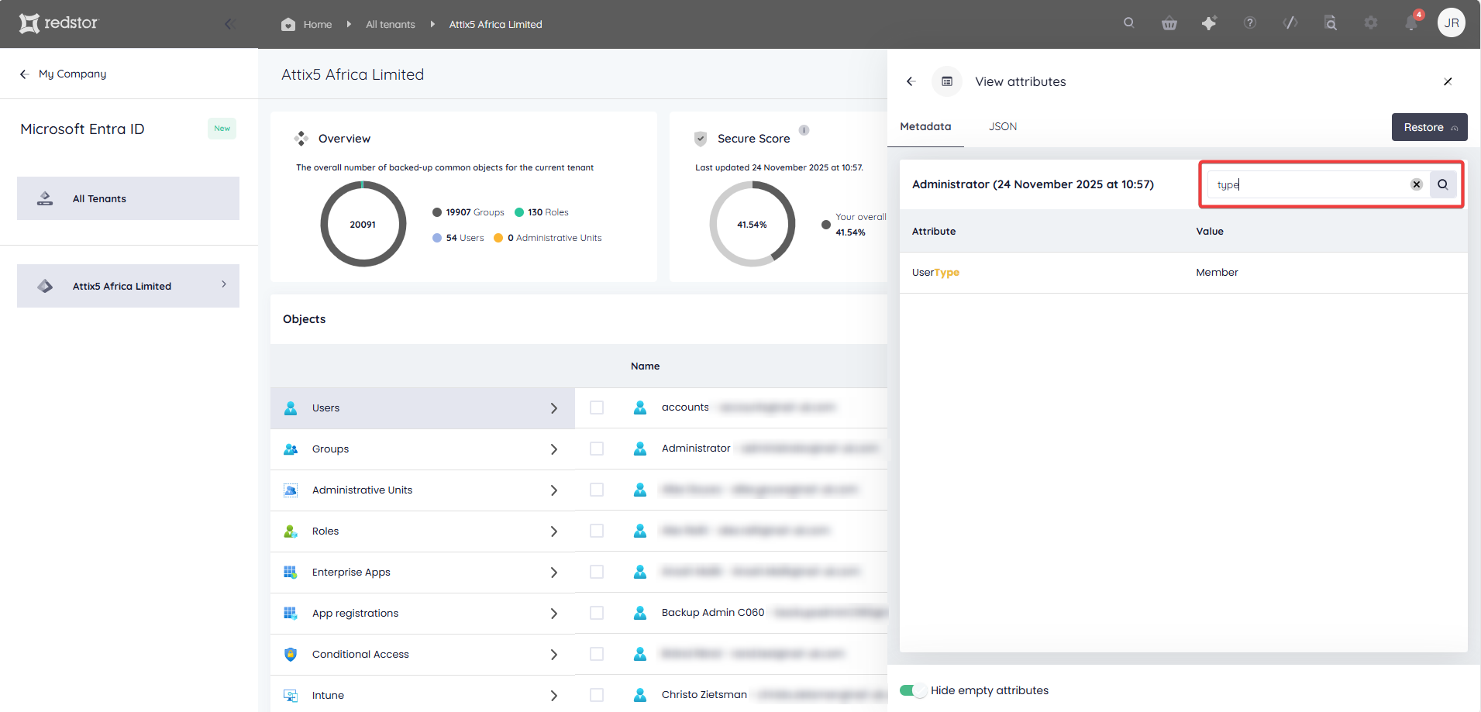Click the Conditional Access shield icon

pos(291,654)
